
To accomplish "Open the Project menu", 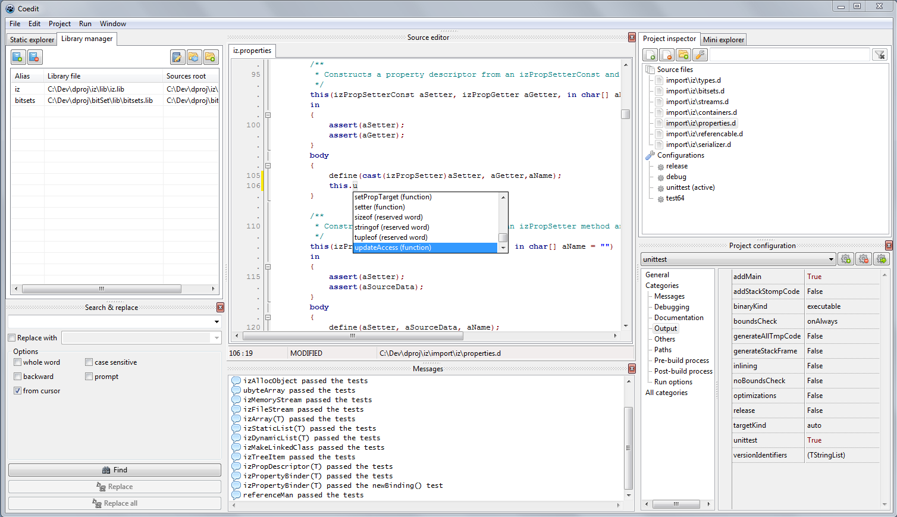I will click(x=59, y=24).
